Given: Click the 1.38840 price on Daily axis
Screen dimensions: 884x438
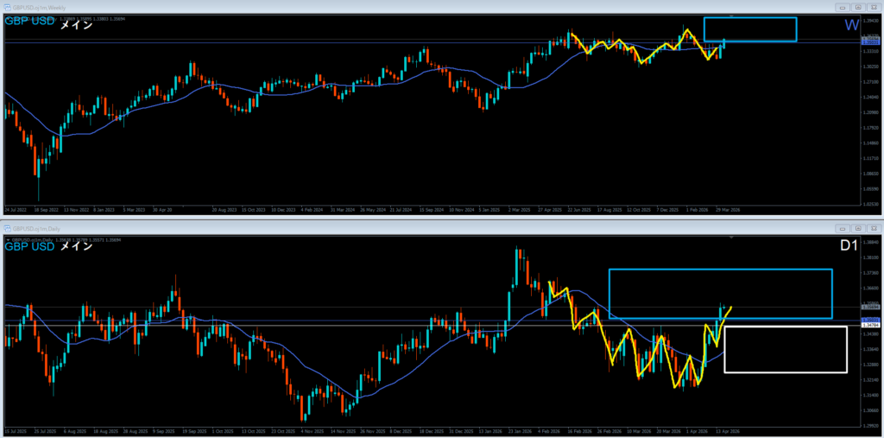Looking at the screenshot, I should click(x=871, y=242).
